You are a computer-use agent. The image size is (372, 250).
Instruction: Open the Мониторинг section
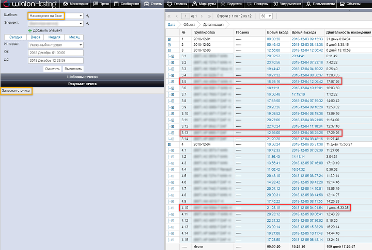tap(76, 4)
